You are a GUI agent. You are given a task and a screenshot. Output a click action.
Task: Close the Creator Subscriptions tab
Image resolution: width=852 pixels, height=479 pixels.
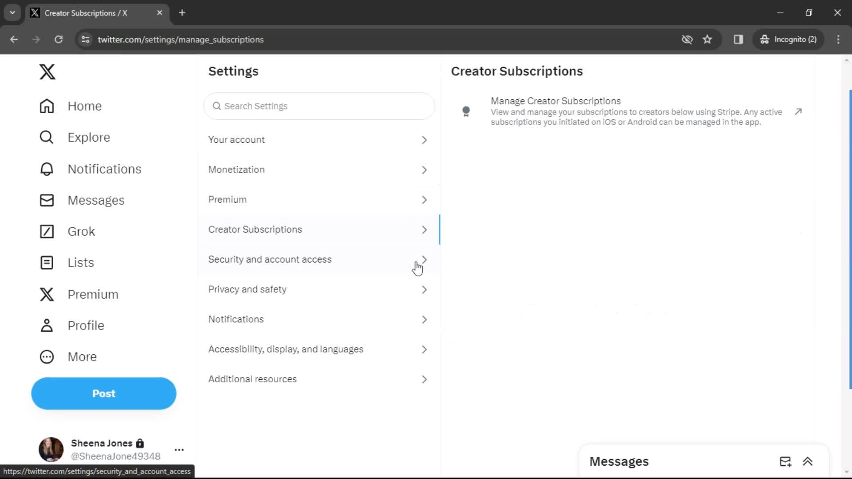coord(160,13)
